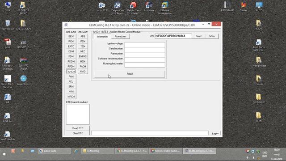Select the PAM module button

click(71, 76)
